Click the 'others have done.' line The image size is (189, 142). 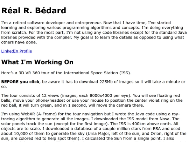[x=19, y=42]
